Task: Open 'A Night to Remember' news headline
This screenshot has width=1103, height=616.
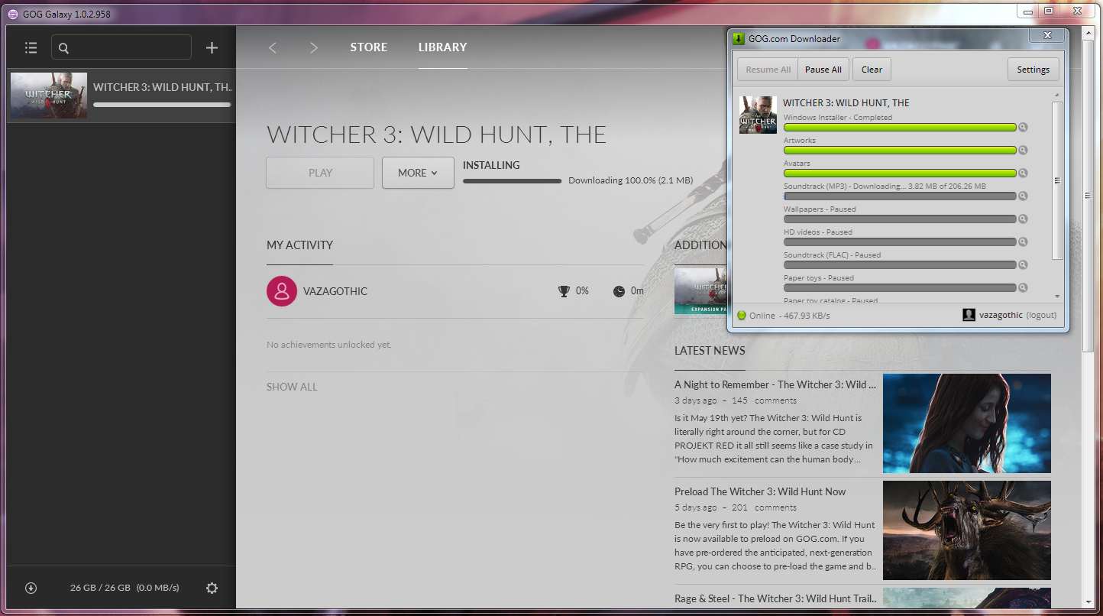Action: 775,384
